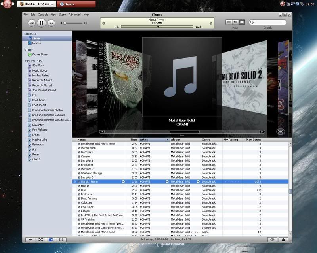Open 90's Music smart playlist
This screenshot has height=253, width=317.
click(x=47, y=66)
